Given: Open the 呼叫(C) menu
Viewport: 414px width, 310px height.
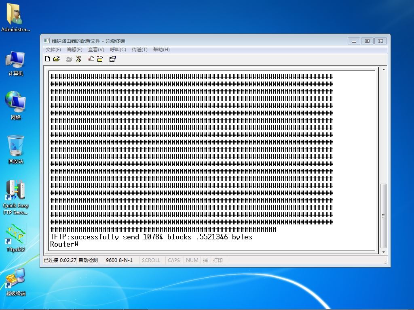Looking at the screenshot, I should coord(118,50).
